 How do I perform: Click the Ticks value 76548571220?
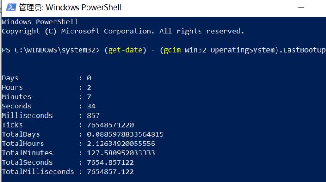(x=110, y=125)
